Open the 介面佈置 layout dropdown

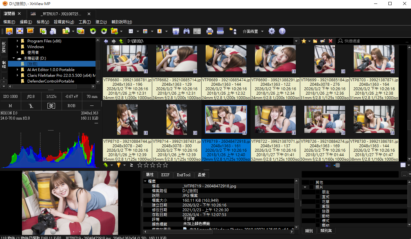[253, 31]
